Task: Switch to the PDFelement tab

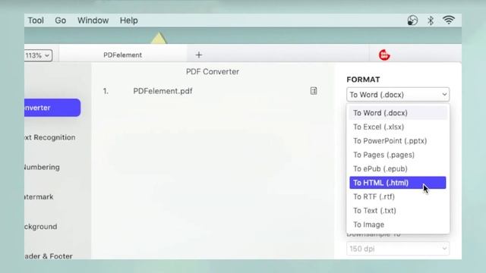Action: point(123,55)
